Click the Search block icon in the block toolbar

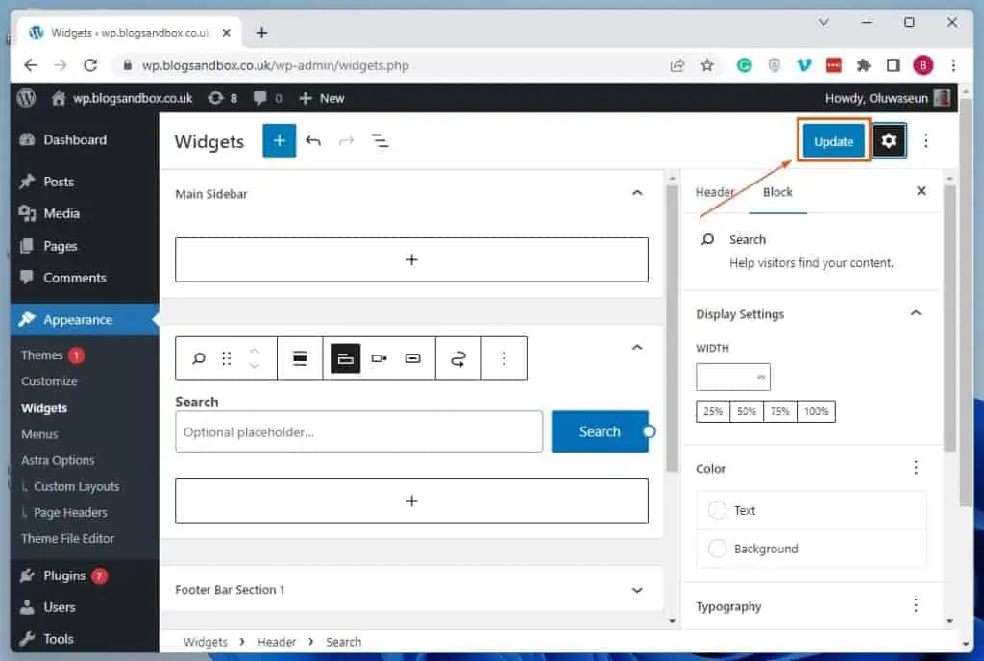pyautogui.click(x=197, y=357)
